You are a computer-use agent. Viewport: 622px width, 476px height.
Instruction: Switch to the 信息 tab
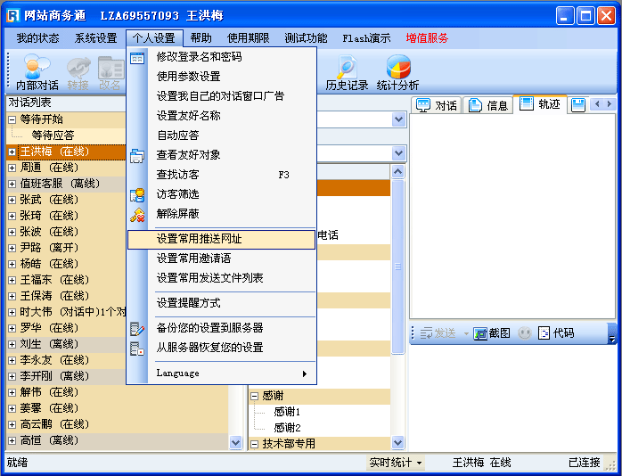pyautogui.click(x=487, y=105)
